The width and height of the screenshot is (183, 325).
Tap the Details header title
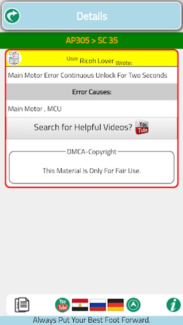tap(92, 16)
